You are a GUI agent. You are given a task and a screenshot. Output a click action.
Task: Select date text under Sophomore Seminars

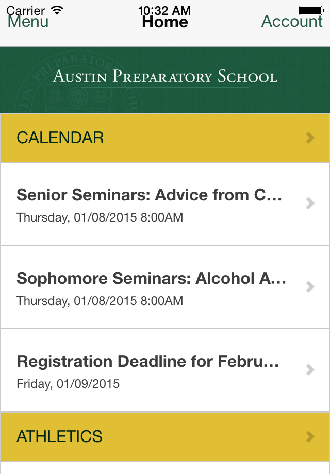100,301
